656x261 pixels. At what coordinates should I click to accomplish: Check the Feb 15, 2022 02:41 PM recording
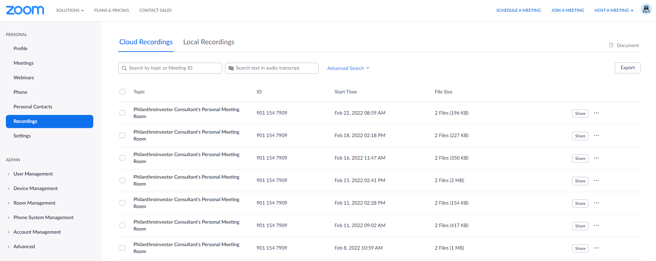coord(122,180)
